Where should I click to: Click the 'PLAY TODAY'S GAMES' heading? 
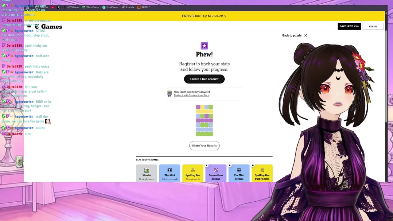click(x=147, y=160)
